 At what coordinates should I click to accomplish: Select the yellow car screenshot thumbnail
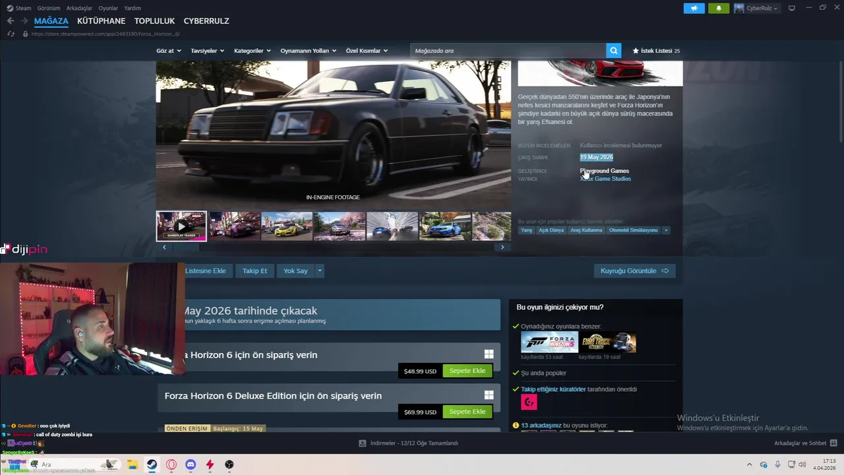point(287,226)
